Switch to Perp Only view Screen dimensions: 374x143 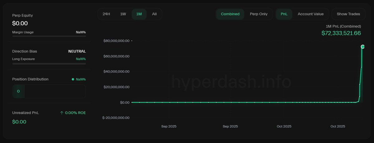pyautogui.click(x=259, y=14)
